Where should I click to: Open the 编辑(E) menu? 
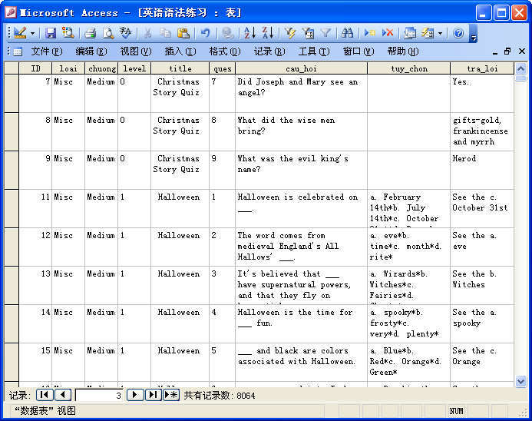[91, 51]
